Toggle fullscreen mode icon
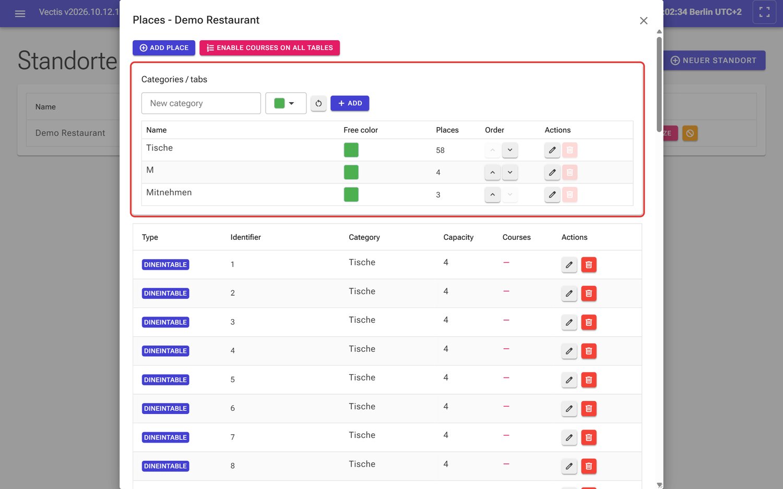Screen dimensions: 783x489 (x=764, y=12)
